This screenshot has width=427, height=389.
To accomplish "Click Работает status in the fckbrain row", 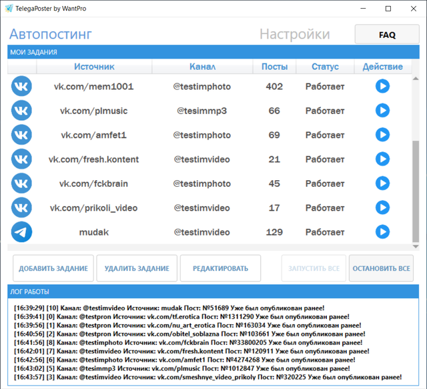I will tap(325, 184).
